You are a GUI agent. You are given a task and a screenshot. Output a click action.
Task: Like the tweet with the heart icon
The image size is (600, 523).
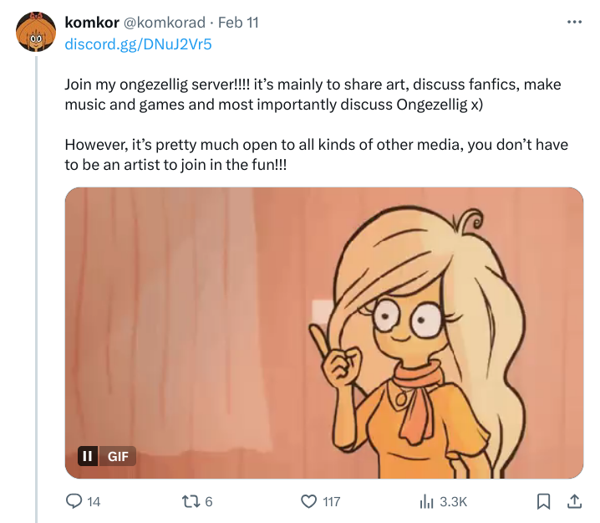(x=310, y=501)
